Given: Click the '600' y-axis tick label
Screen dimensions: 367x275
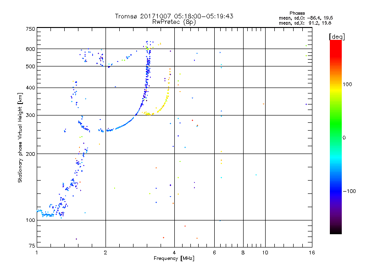Looking at the screenshot, I should [x=30, y=49].
